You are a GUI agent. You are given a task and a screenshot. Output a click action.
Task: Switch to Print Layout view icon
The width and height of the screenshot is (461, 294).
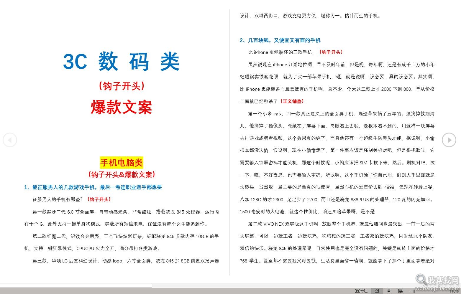(388, 291)
